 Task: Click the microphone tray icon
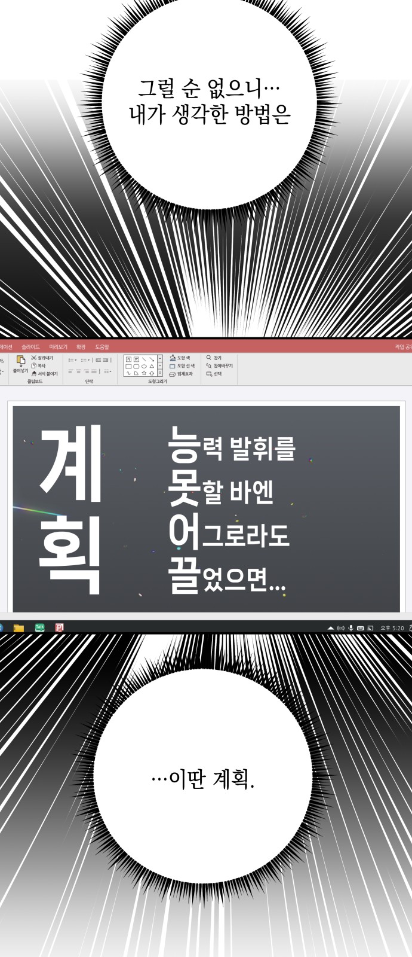click(x=350, y=628)
